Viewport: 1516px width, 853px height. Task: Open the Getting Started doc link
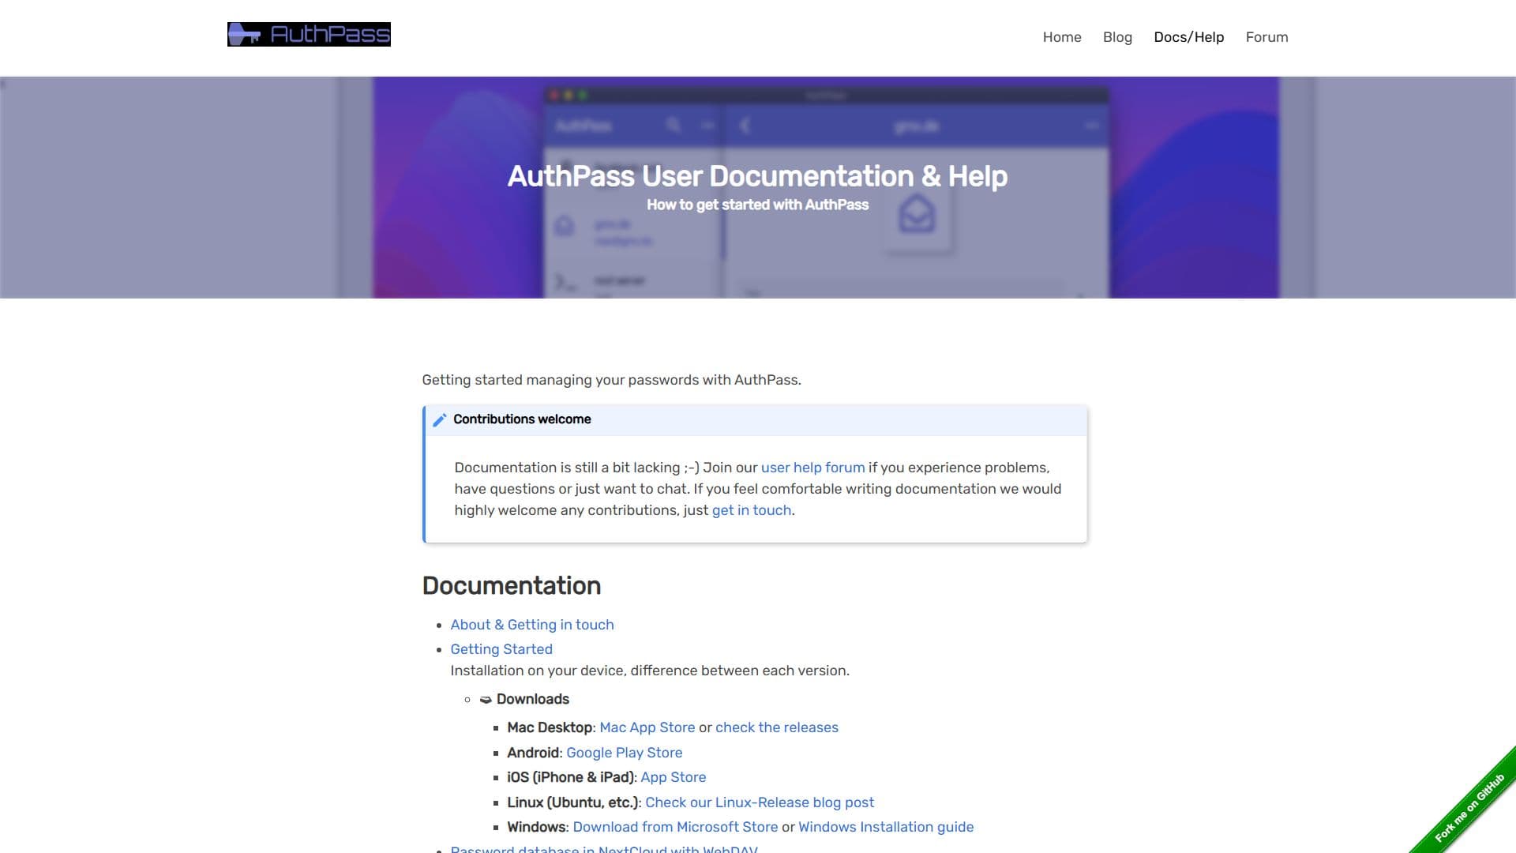coord(501,649)
